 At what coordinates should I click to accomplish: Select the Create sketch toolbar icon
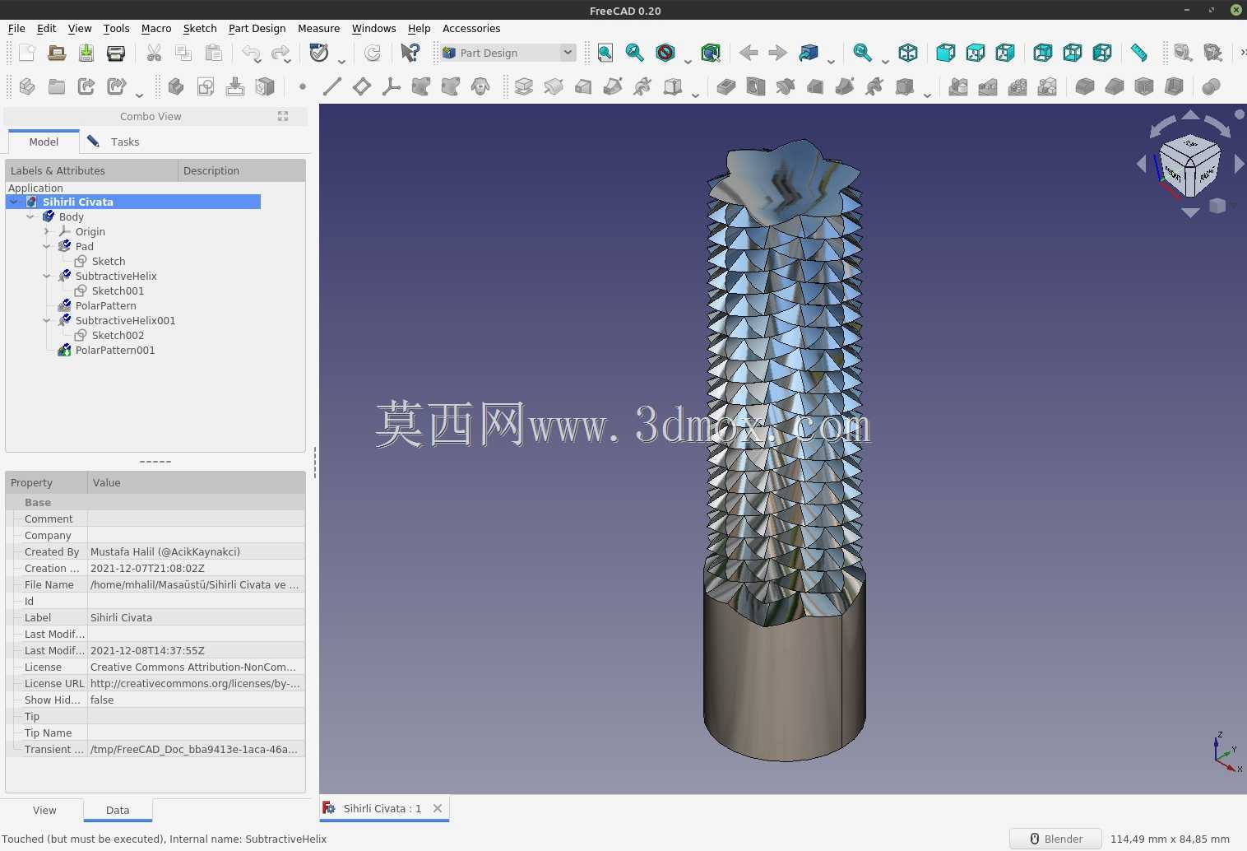[206, 86]
